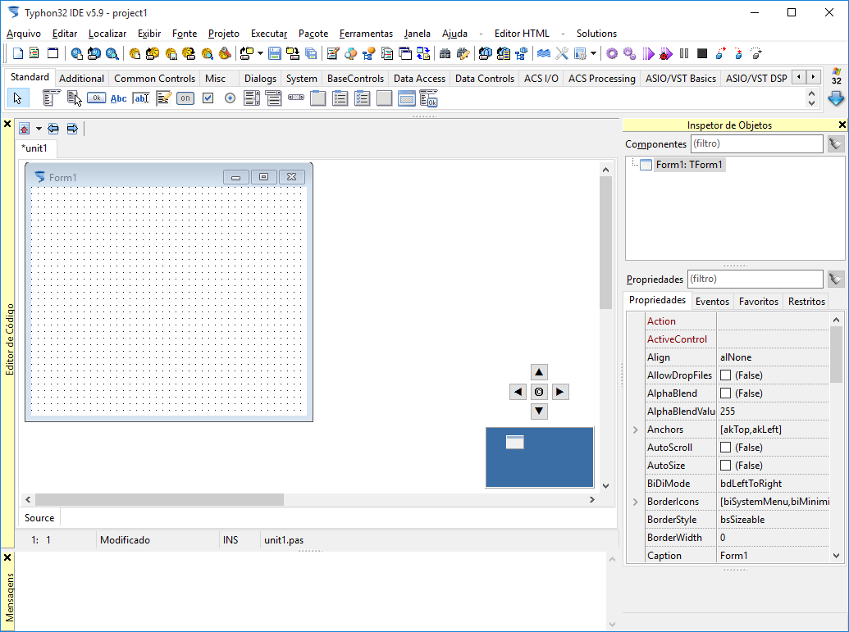Image resolution: width=849 pixels, height=632 pixels.
Task: Close the Inspetor de Objetos panel
Action: pyautogui.click(x=842, y=125)
